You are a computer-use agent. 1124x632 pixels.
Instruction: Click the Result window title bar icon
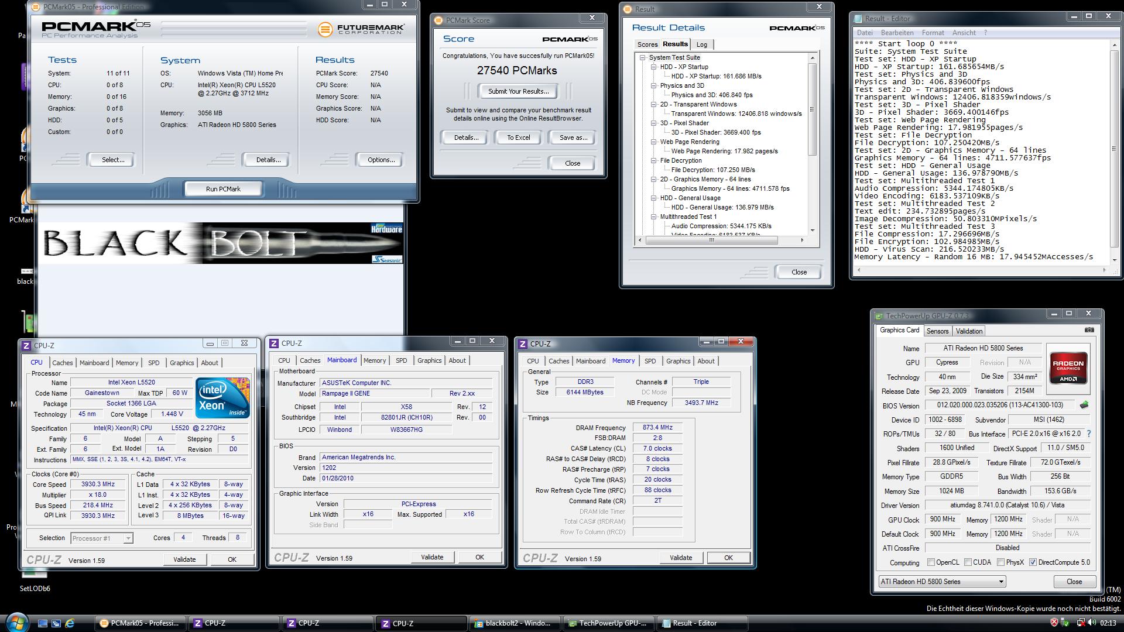628,9
